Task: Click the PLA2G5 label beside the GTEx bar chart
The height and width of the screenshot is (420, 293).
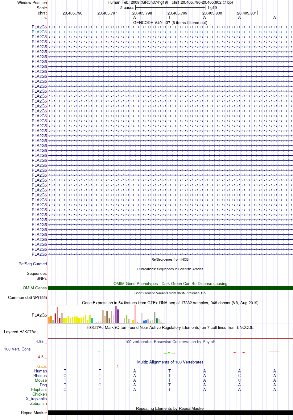Action: click(39, 315)
